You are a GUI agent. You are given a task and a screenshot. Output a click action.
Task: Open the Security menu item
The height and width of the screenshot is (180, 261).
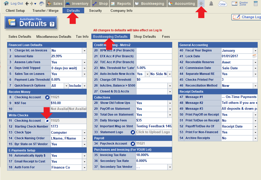click(95, 11)
